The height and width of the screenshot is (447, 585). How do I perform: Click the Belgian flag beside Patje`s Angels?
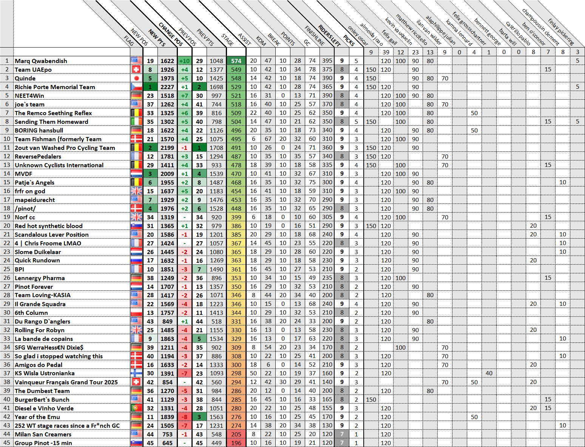[136, 182]
